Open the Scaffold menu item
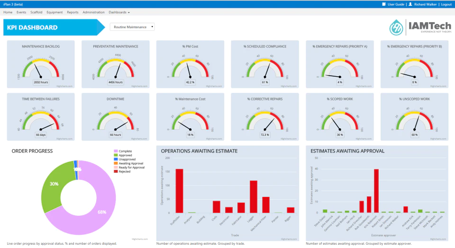455x248 pixels. (x=36, y=12)
